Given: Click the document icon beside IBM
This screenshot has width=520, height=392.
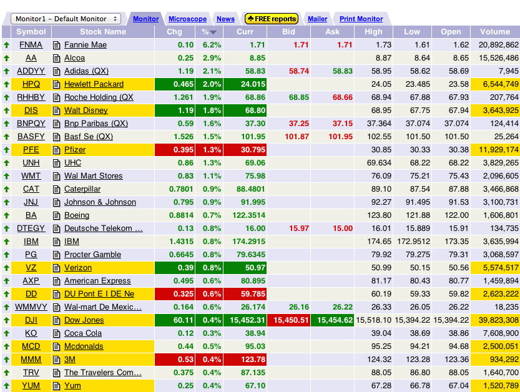Looking at the screenshot, I should [55, 241].
